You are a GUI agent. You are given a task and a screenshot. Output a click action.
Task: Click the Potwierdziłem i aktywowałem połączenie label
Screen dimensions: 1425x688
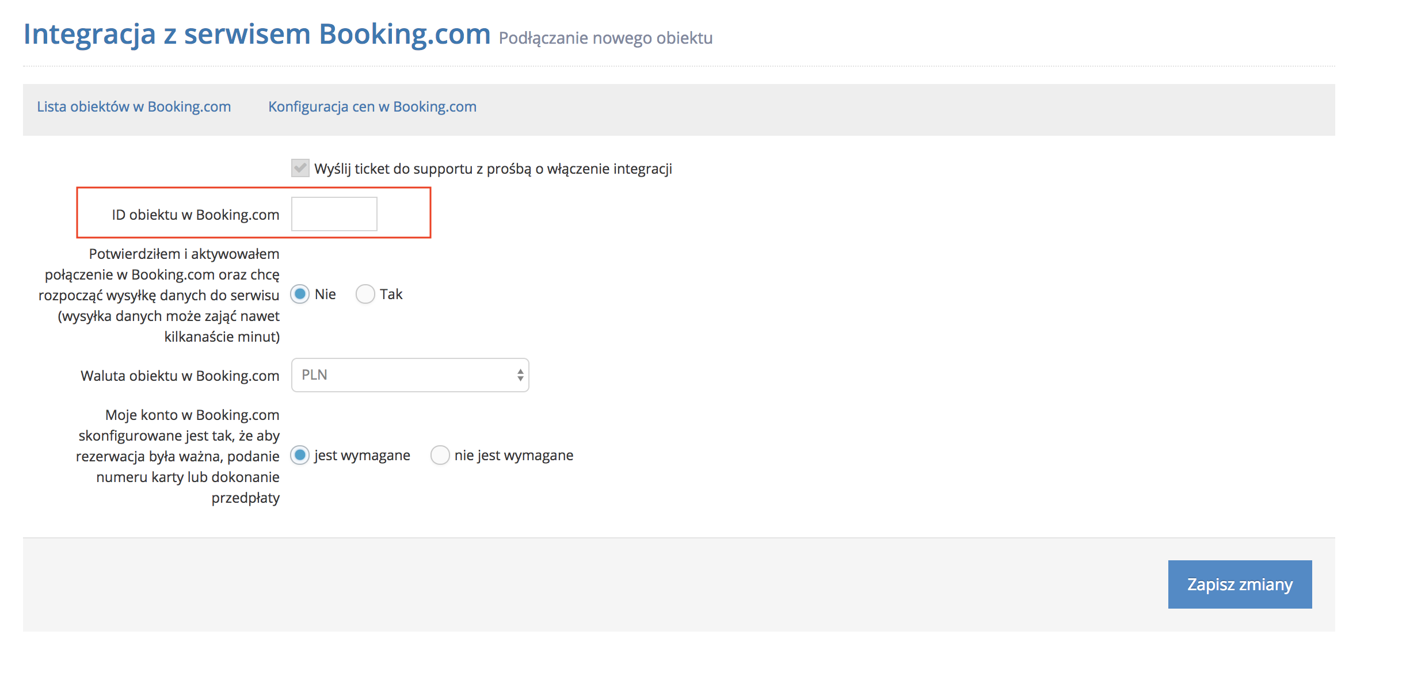159,295
